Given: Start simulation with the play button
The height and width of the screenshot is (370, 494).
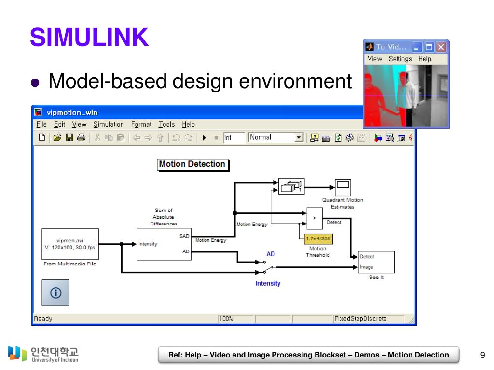Looking at the screenshot, I should [x=204, y=137].
